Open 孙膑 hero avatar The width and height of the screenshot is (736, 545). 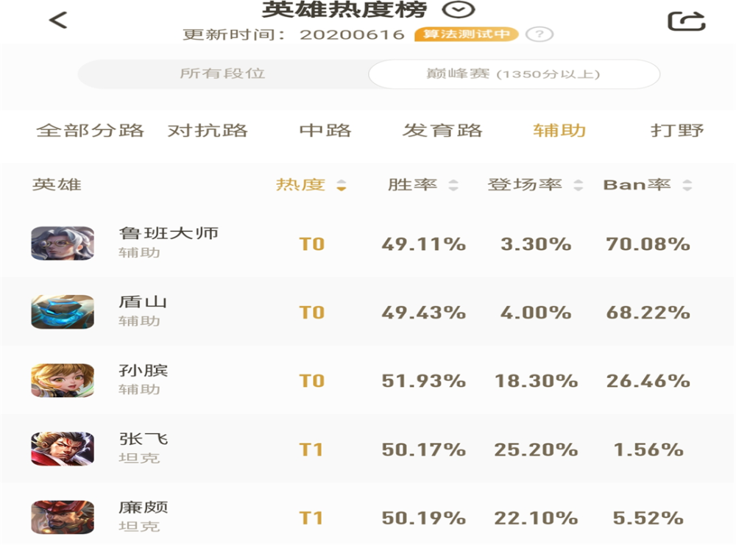(x=63, y=380)
